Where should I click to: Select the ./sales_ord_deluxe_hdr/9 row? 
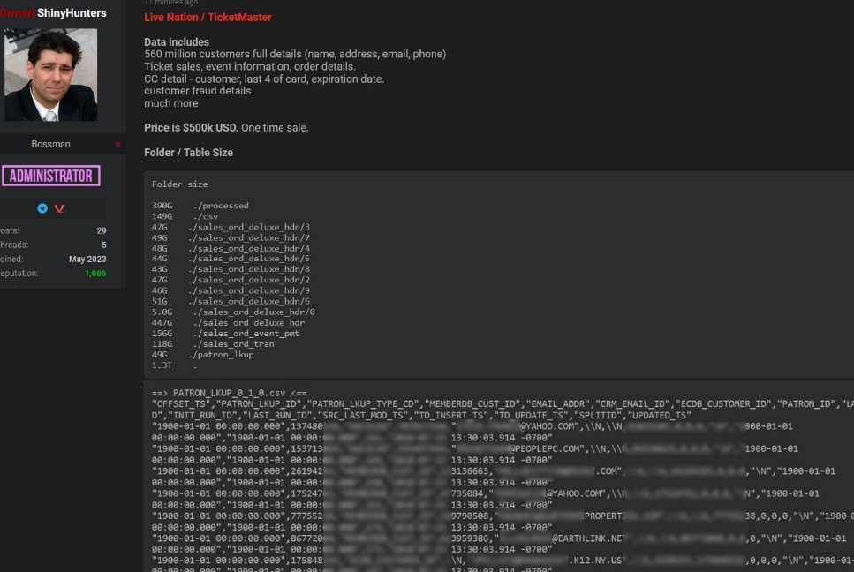tap(231, 290)
